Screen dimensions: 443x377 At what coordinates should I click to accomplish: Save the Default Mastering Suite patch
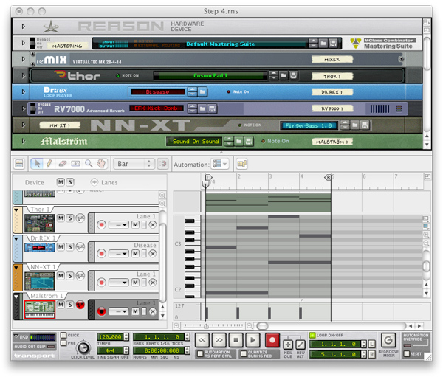pos(333,44)
